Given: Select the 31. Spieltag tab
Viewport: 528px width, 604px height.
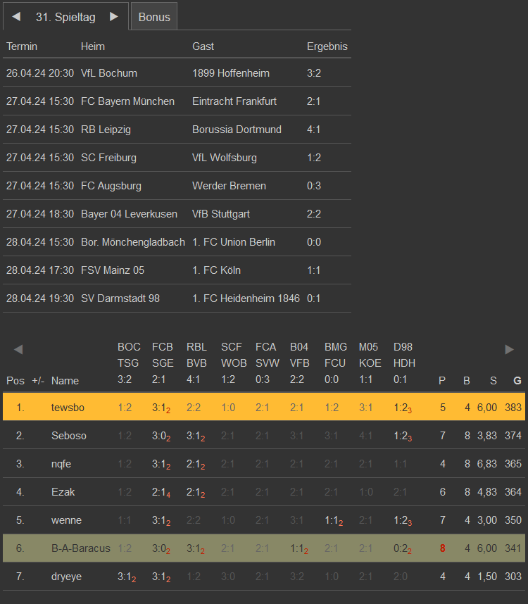Looking at the screenshot, I should [x=65, y=17].
